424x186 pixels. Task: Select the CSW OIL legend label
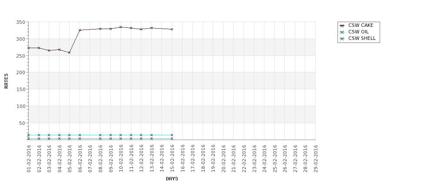pyautogui.click(x=359, y=32)
